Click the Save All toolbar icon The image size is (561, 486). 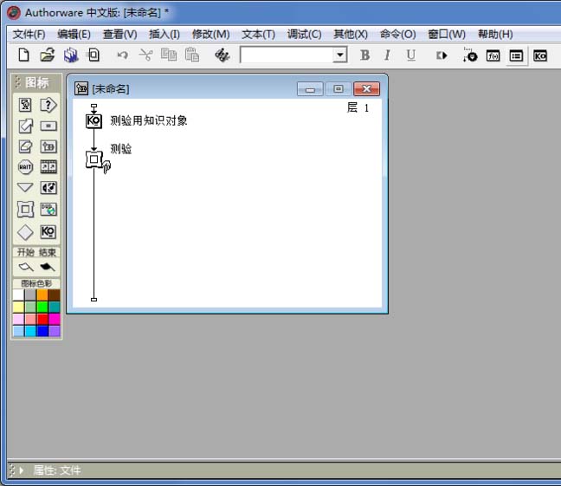71,55
